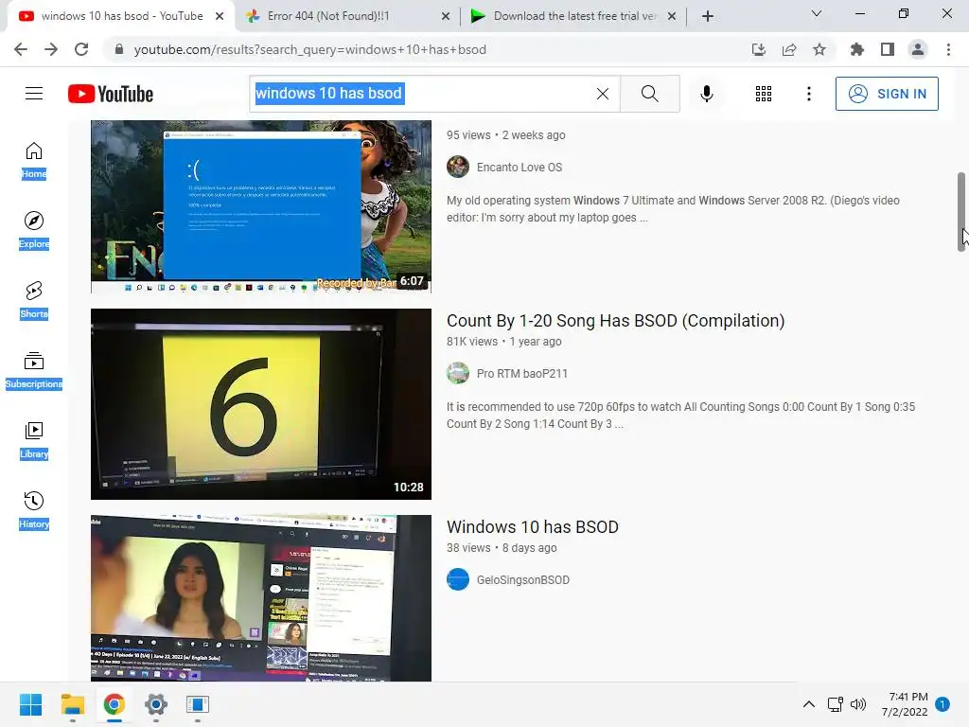Open Settings gear on the taskbar

pyautogui.click(x=156, y=704)
